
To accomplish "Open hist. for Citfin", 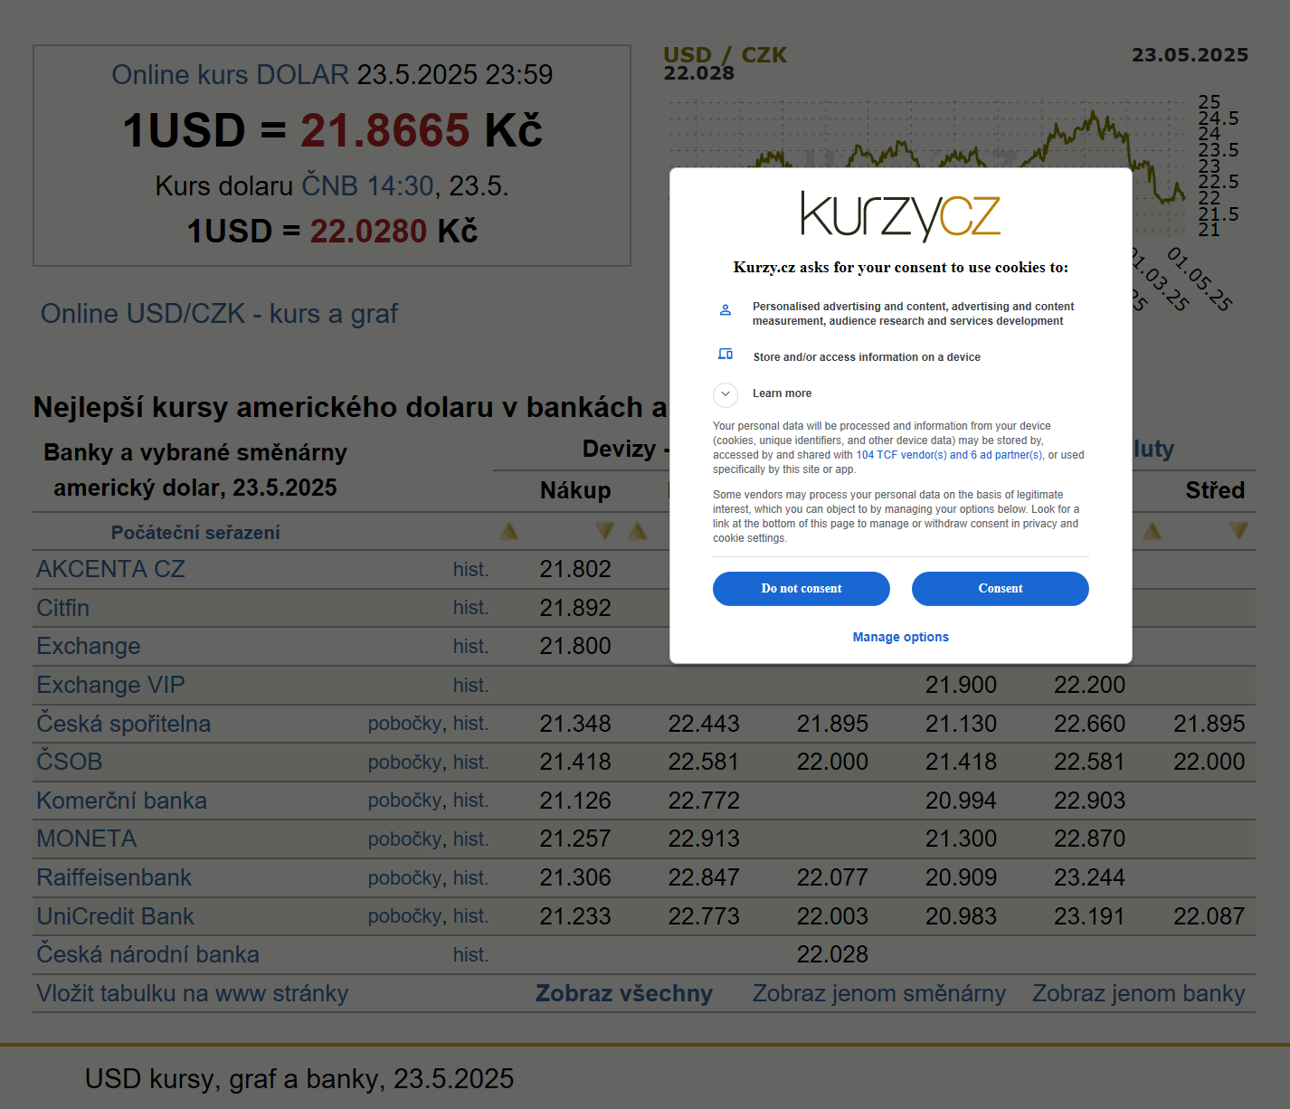I will (x=470, y=608).
